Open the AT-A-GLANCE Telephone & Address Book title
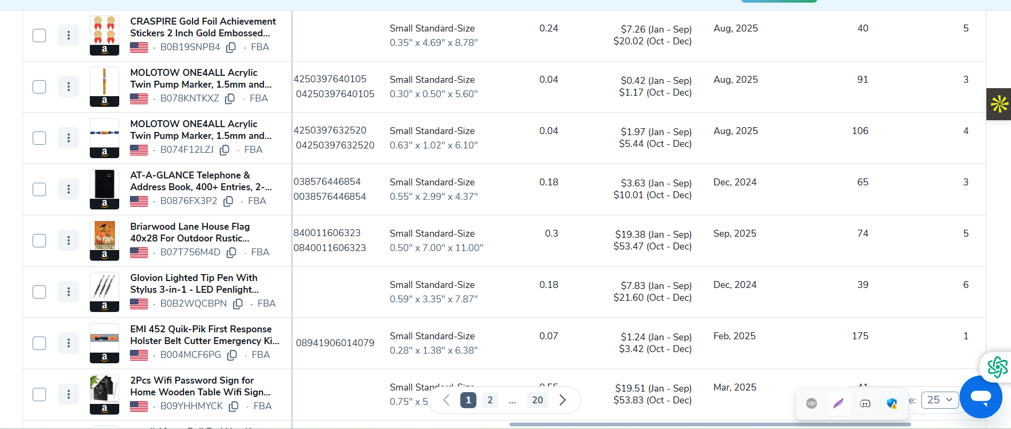1011x429 pixels. point(201,181)
